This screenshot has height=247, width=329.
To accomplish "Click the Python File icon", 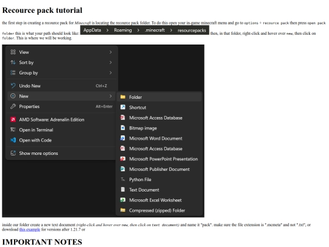I will (123, 179).
